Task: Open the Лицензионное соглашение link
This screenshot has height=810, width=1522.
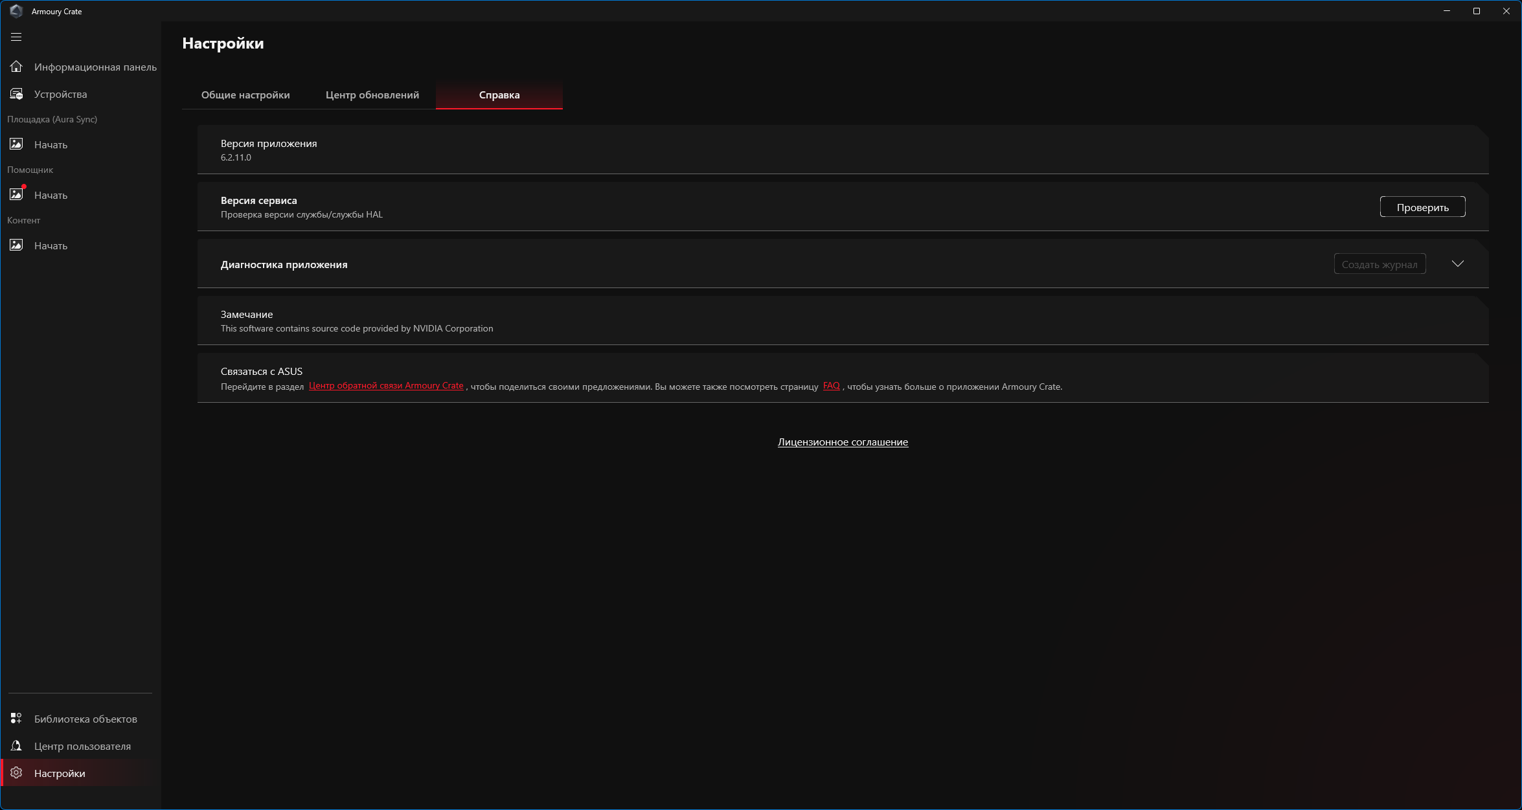Action: (x=843, y=442)
